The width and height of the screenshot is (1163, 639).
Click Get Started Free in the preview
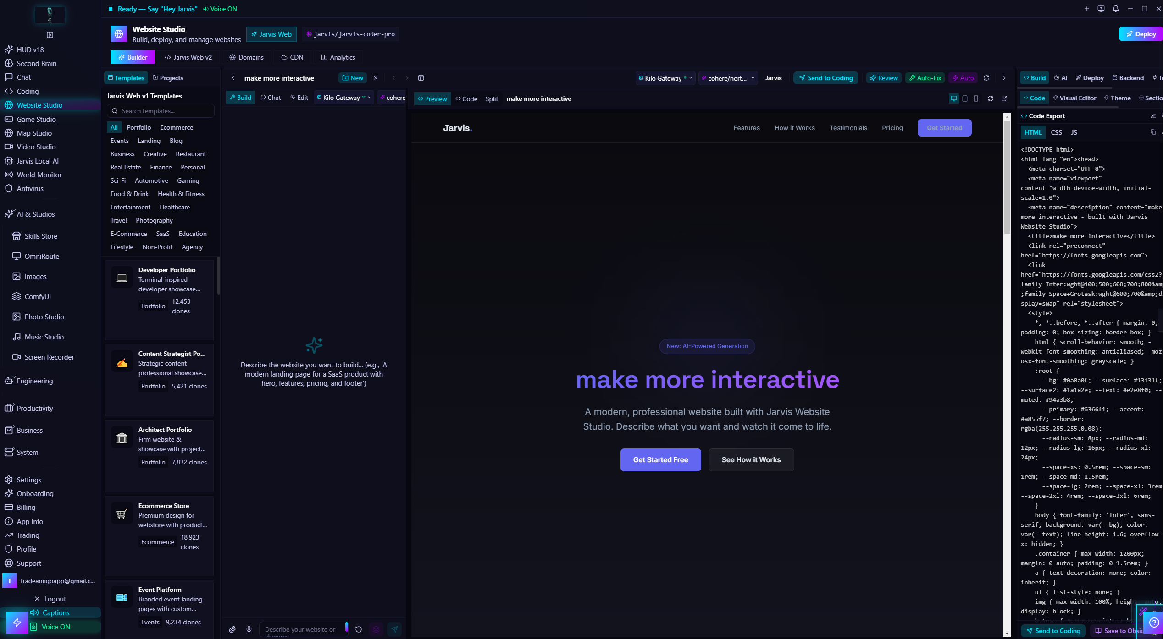click(660, 459)
